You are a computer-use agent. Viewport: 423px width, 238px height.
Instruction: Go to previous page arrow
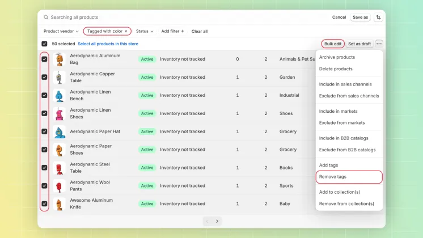(208, 222)
